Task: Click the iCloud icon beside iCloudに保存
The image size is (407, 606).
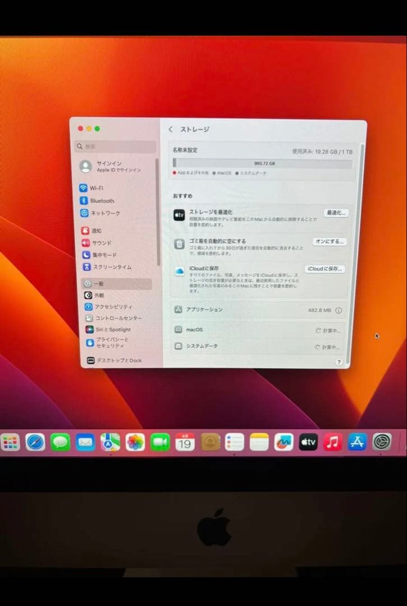Action: [180, 272]
